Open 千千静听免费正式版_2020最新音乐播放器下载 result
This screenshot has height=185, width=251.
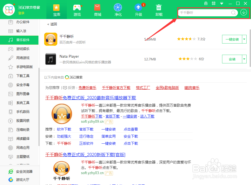91,98
